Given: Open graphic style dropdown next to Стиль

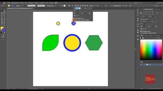Looking at the screenshot, I should (x=66, y=6).
